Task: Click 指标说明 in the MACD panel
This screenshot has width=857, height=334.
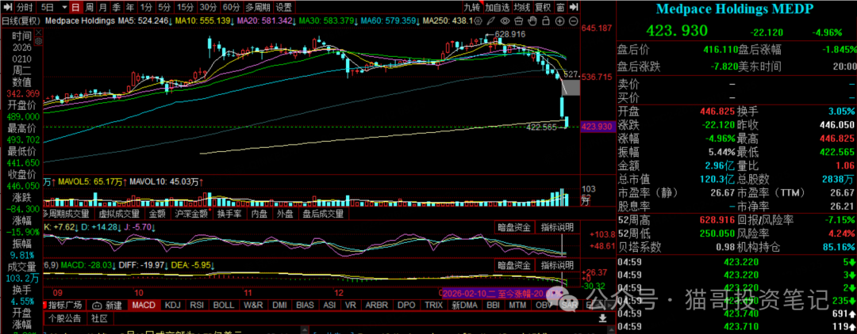Action: click(556, 265)
